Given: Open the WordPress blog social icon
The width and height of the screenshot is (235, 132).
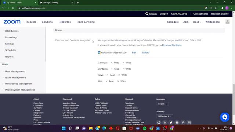Looking at the screenshot, I should click(159, 122).
